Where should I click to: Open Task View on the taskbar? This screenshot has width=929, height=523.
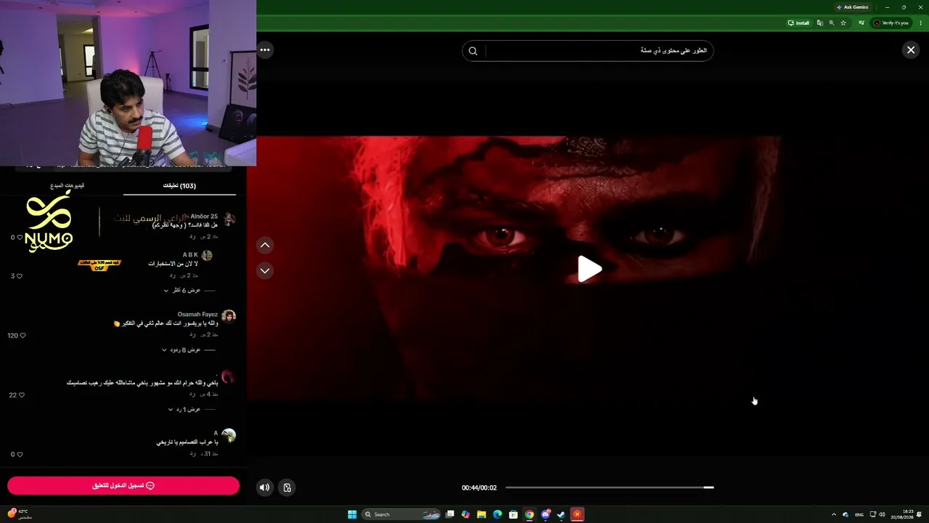click(450, 514)
